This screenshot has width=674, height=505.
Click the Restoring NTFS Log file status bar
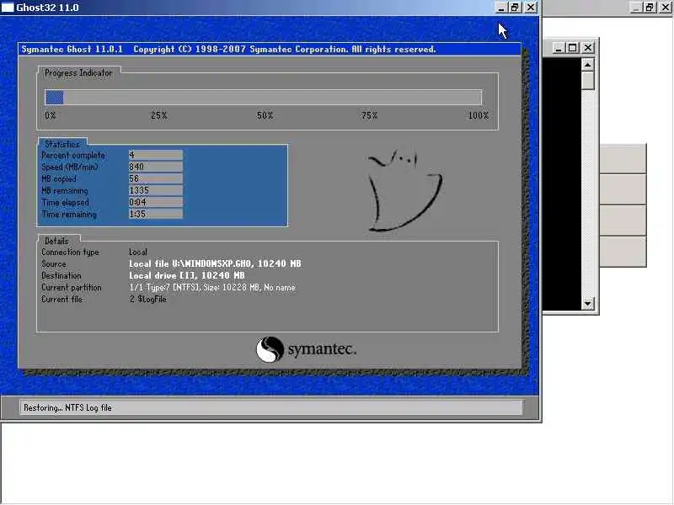tap(271, 407)
